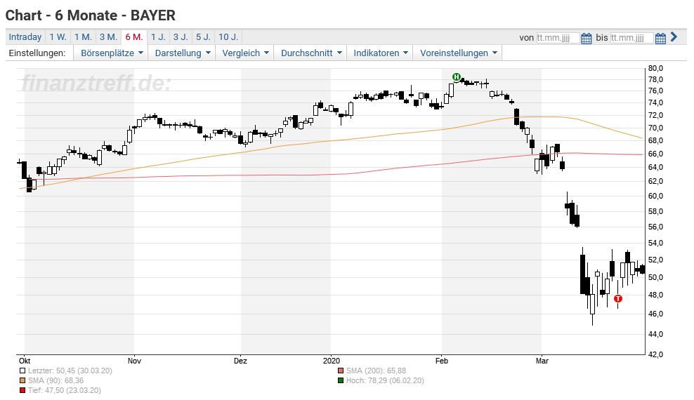This screenshot has width=694, height=400.
Task: Click the 'Letzter: 50,45 (30.03.20)' legend text
Action: point(70,371)
